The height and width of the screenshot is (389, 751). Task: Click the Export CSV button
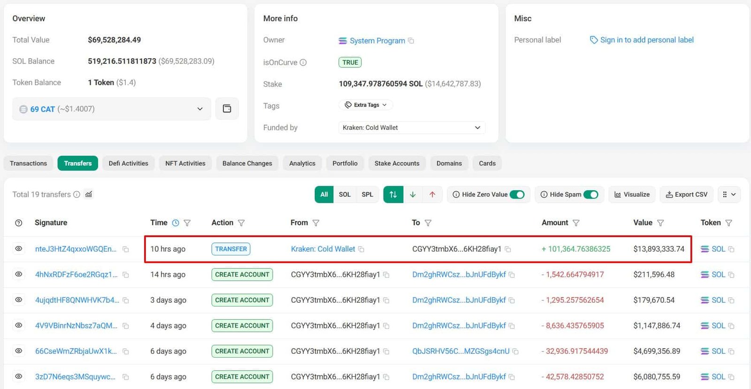tap(687, 194)
